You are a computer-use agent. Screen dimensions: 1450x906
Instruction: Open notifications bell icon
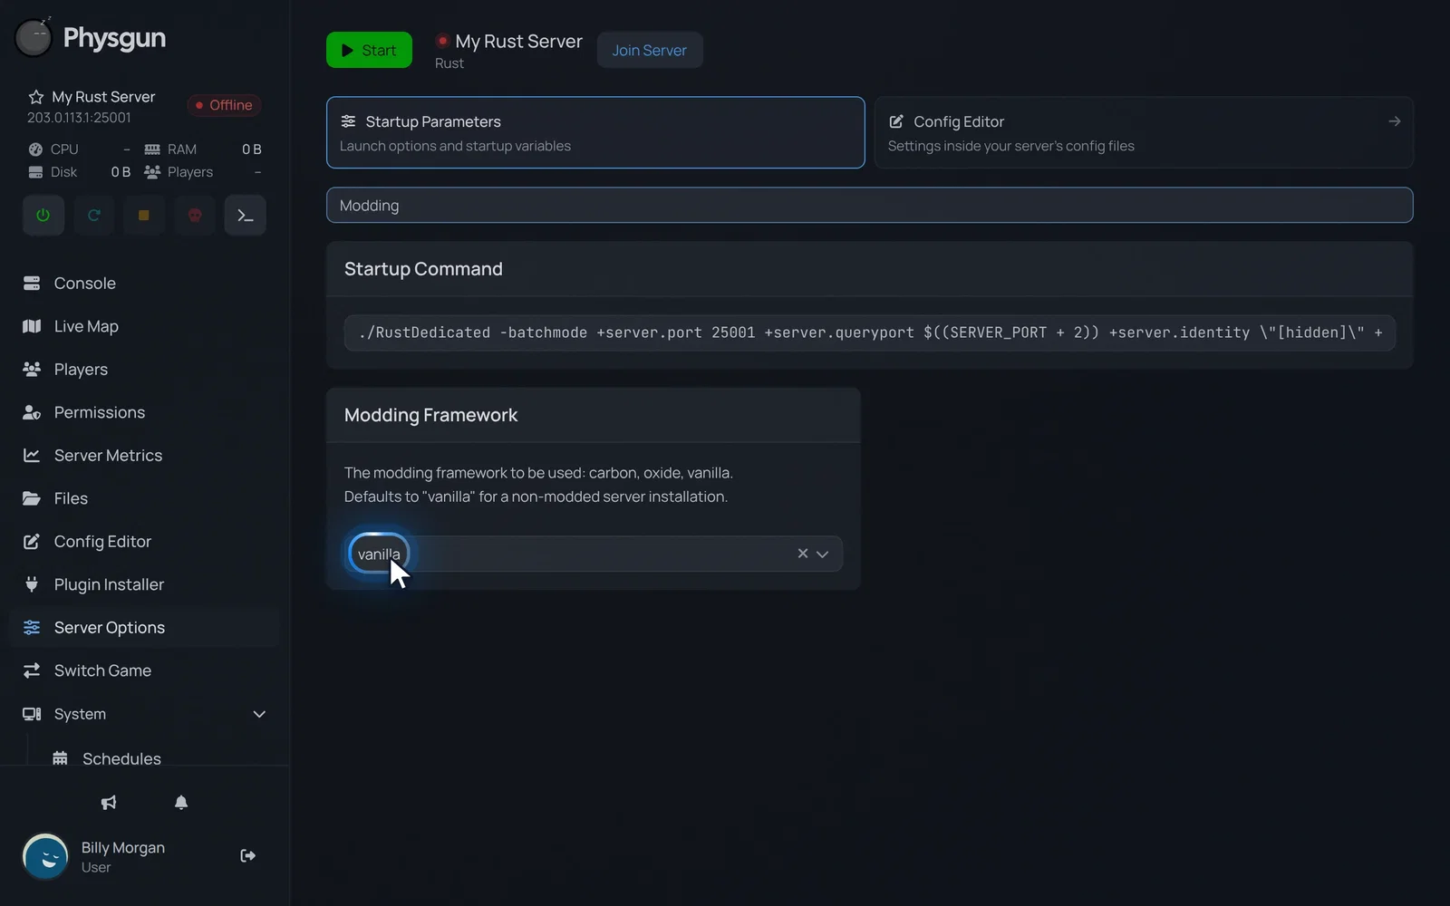click(181, 803)
